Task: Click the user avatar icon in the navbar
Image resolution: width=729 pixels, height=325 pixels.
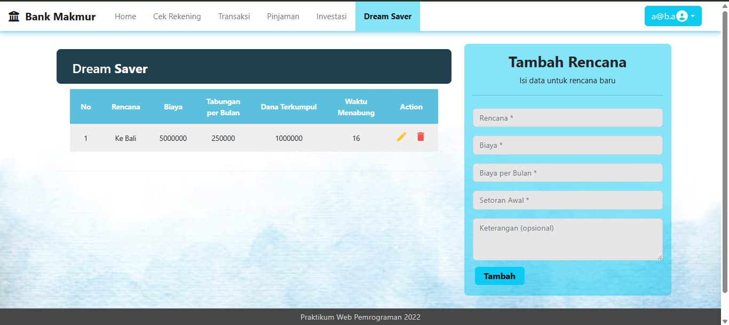Action: 682,16
